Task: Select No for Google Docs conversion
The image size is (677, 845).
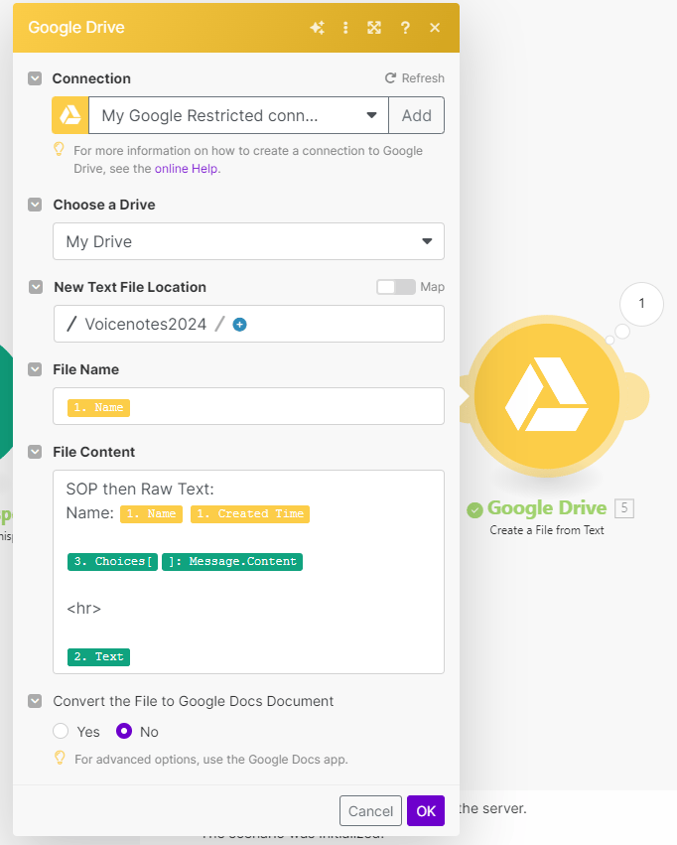Action: coord(124,731)
